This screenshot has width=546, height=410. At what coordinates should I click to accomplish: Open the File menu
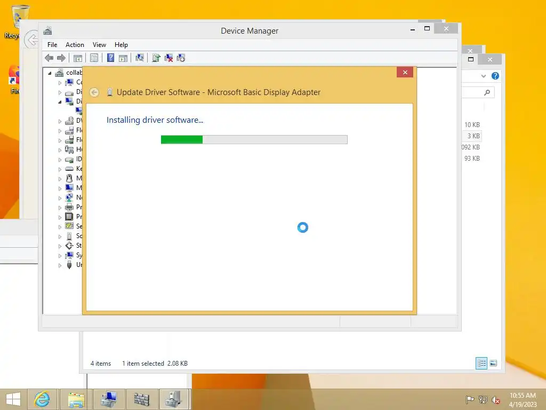52,45
